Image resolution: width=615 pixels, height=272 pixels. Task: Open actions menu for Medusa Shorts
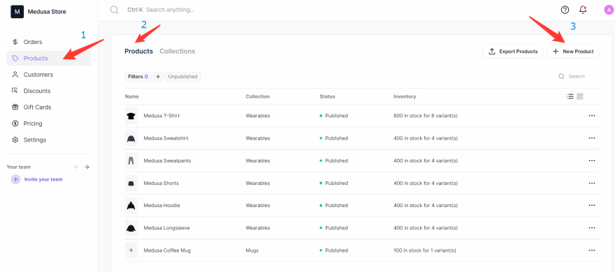point(592,183)
